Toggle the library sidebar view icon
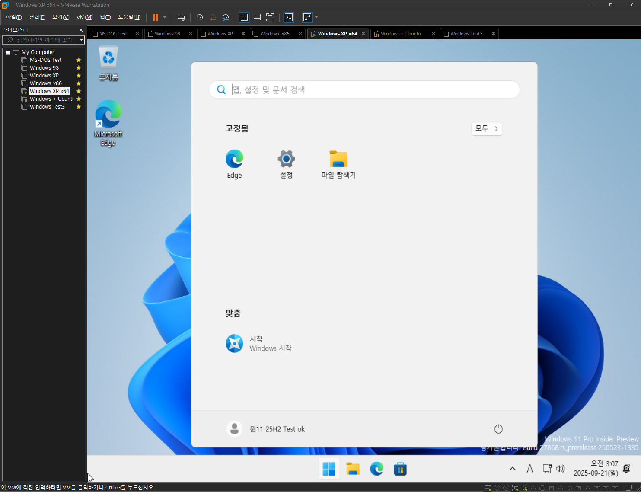Screen dimensions: 641x492 tap(244, 17)
